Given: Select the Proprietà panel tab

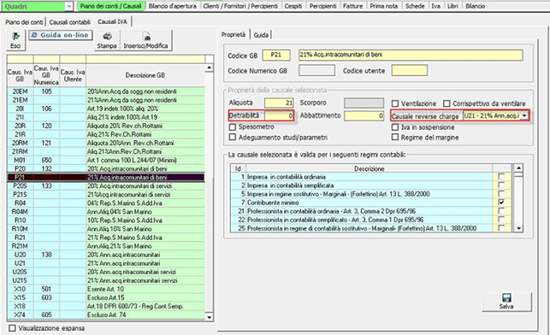Looking at the screenshot, I should 234,34.
